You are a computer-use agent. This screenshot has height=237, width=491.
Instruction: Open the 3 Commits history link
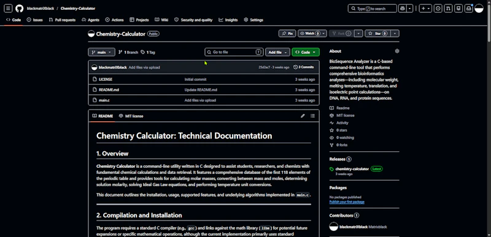click(x=304, y=67)
